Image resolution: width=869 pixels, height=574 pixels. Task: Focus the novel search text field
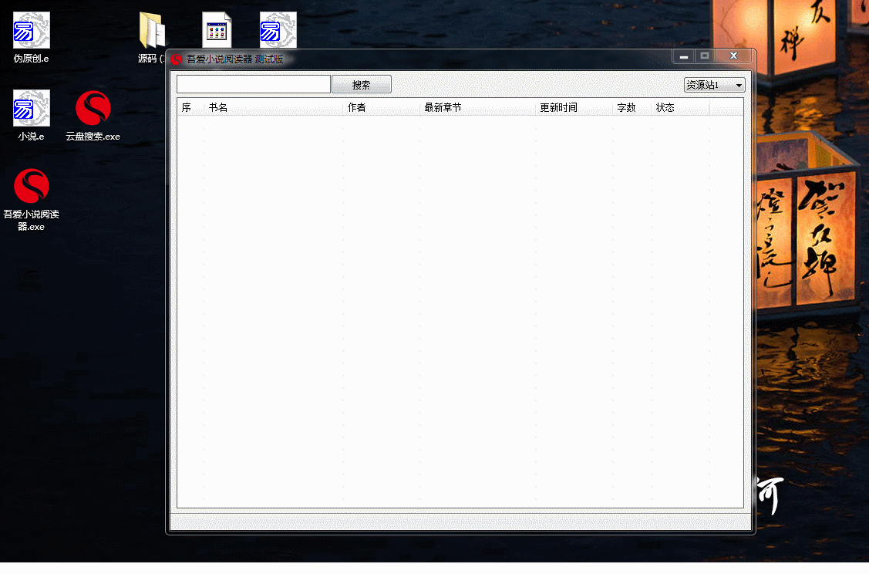(x=253, y=84)
